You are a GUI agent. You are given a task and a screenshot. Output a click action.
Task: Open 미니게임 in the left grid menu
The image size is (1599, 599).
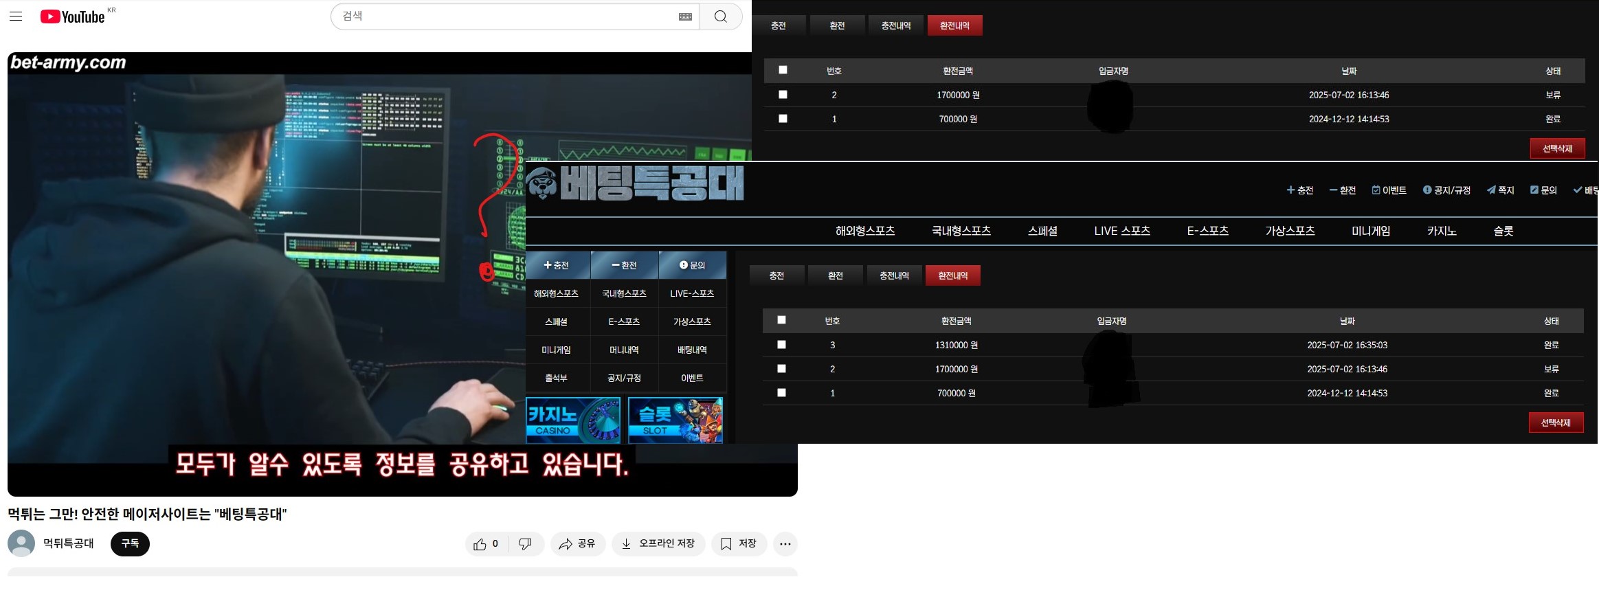[x=557, y=350]
